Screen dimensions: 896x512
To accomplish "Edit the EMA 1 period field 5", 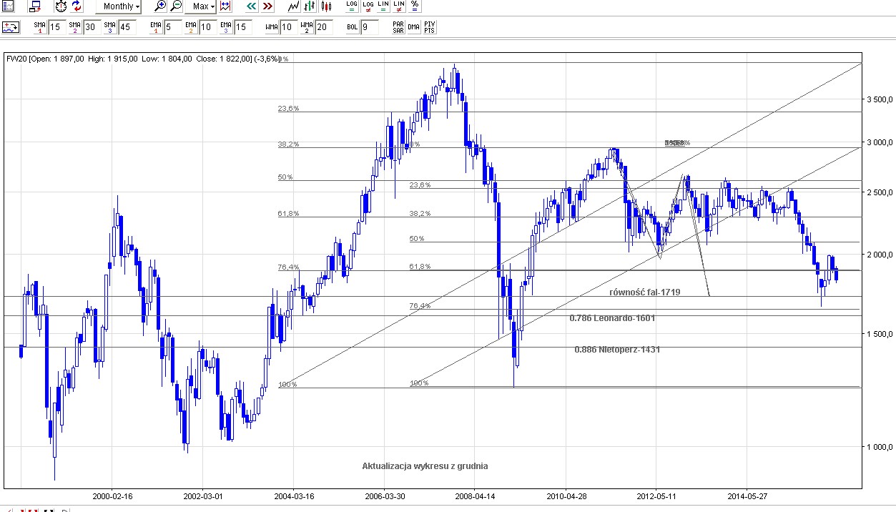I will 173,27.
